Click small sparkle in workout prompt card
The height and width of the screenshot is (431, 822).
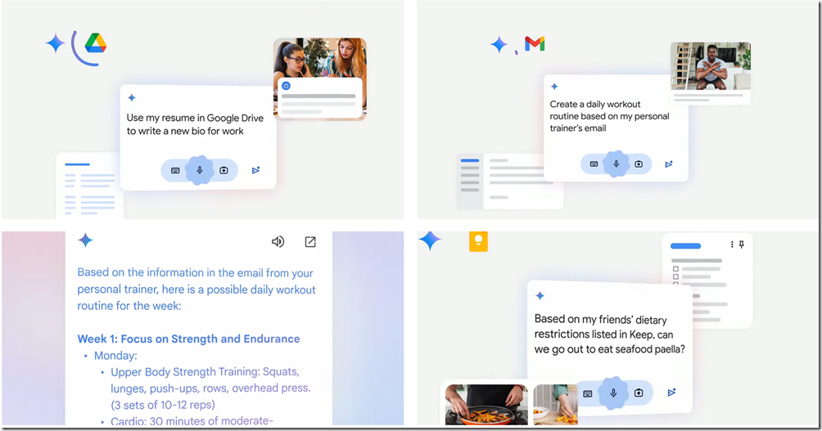coord(554,86)
